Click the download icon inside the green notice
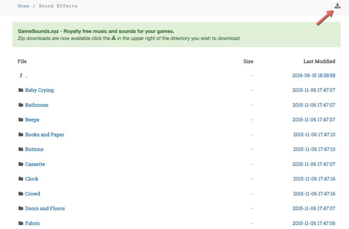Viewport: 349px width, 229px height. coord(113,38)
